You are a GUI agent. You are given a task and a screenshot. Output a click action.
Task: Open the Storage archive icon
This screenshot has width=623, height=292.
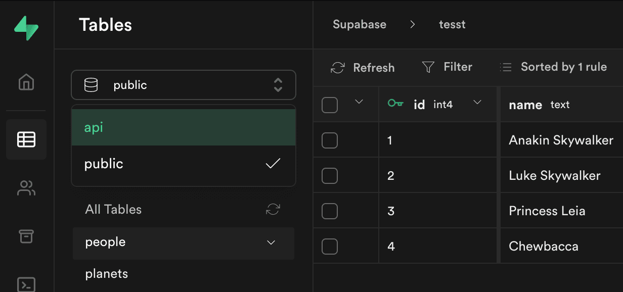(x=26, y=236)
